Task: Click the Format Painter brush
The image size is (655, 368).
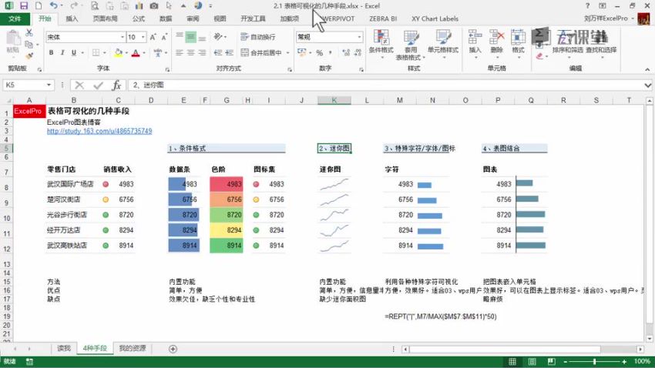Action: click(29, 55)
